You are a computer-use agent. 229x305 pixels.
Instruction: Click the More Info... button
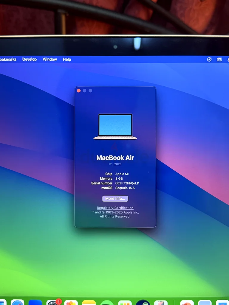coord(115,199)
